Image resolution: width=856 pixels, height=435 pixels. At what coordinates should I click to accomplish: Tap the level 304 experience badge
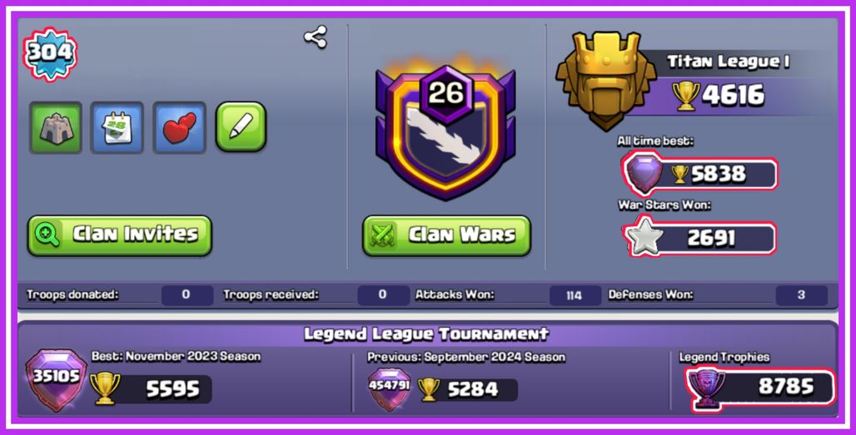point(50,53)
